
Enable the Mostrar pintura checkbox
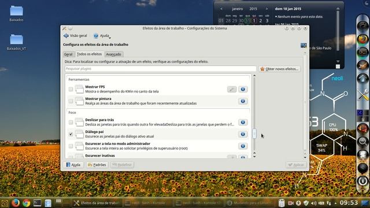click(71, 101)
